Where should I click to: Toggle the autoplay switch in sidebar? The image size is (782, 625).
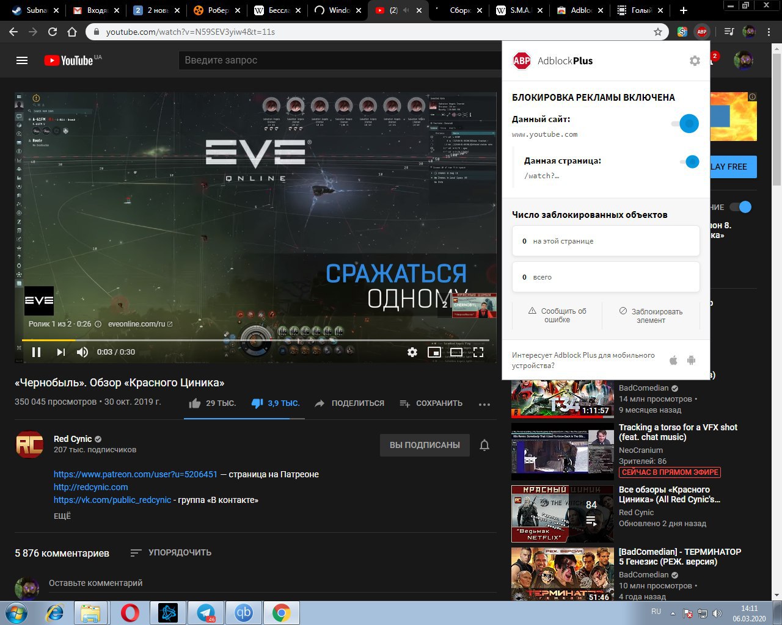tap(740, 207)
